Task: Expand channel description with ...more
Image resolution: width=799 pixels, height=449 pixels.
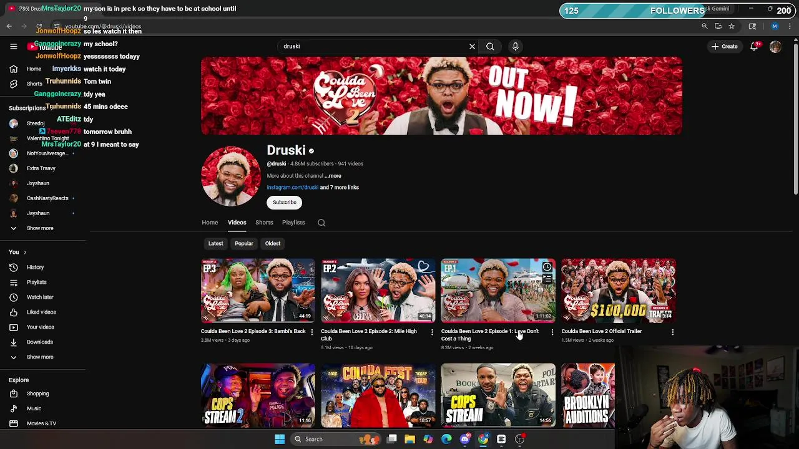Action: [x=333, y=176]
